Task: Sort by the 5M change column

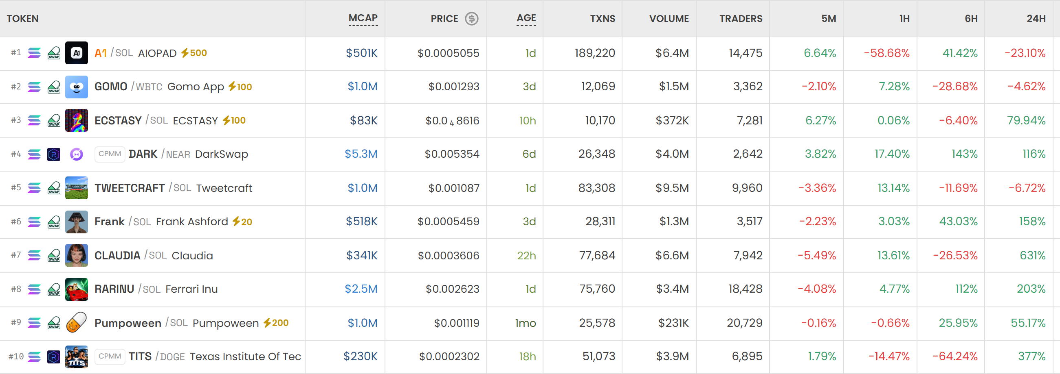Action: pyautogui.click(x=828, y=18)
